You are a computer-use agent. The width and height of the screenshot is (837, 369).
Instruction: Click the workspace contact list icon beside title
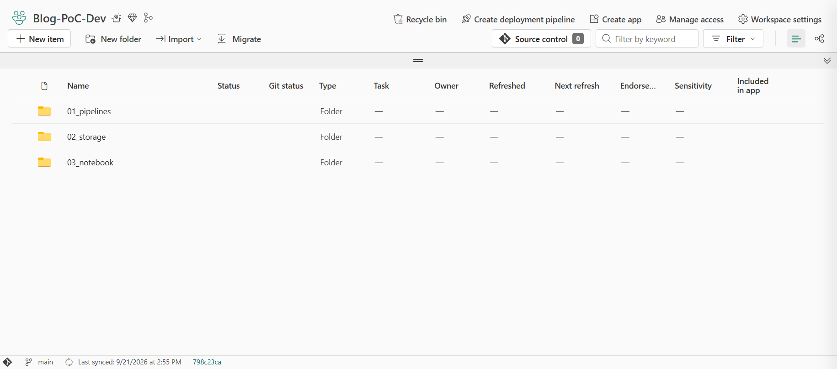pos(117,18)
